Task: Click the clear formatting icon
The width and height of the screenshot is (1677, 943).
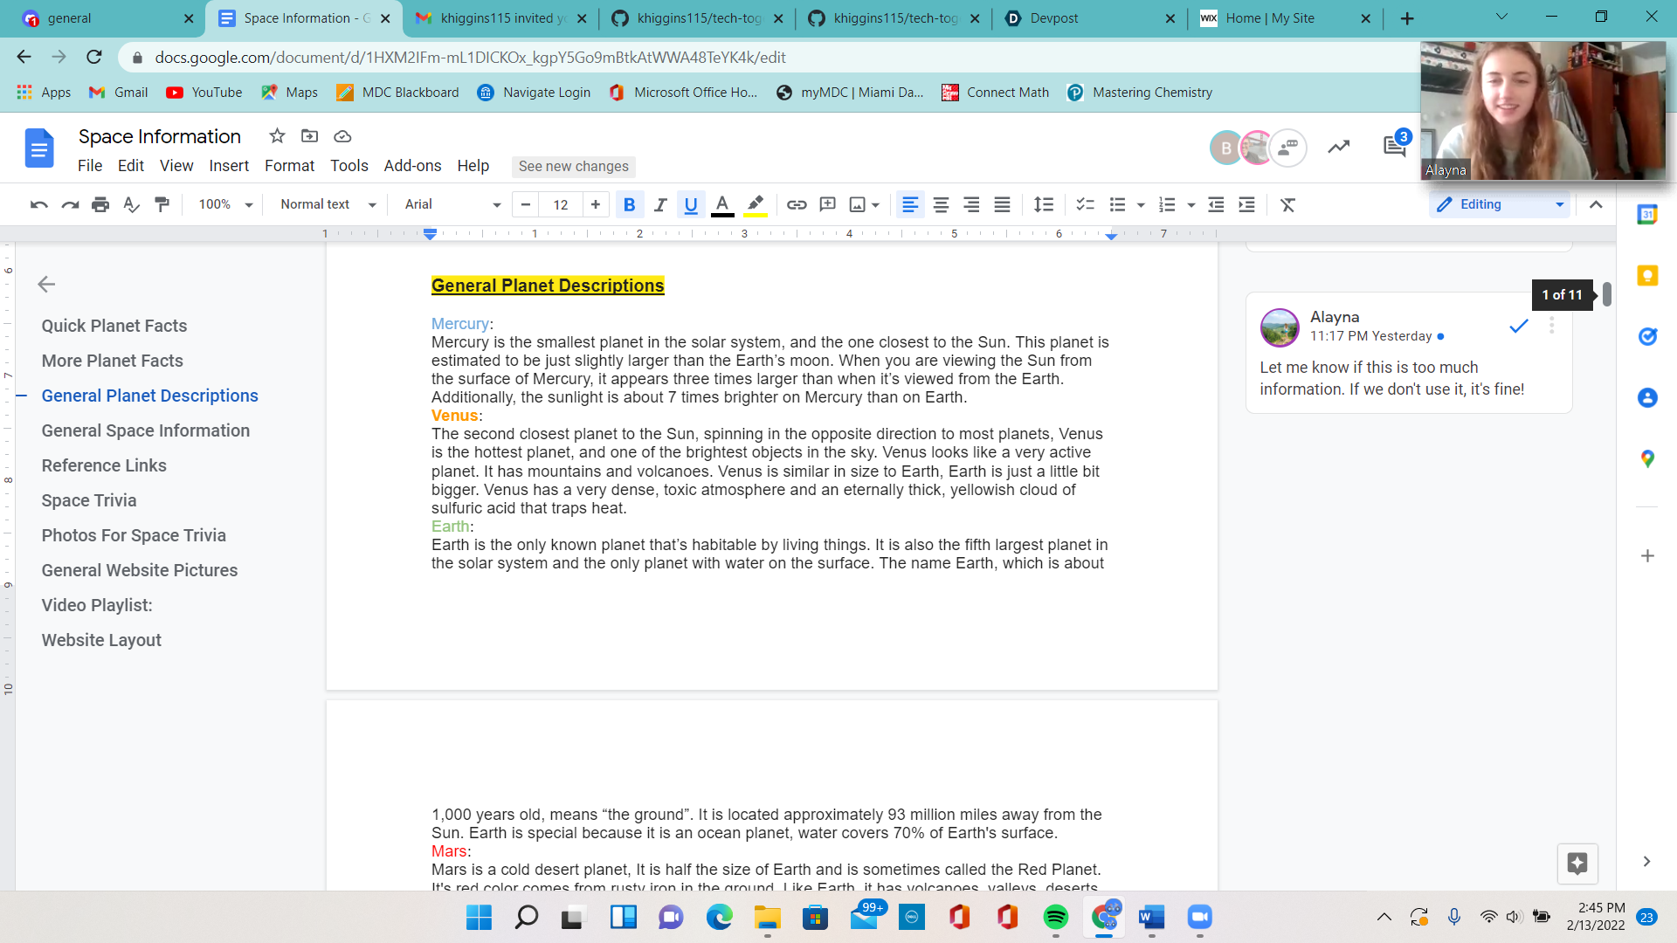Action: point(1287,204)
